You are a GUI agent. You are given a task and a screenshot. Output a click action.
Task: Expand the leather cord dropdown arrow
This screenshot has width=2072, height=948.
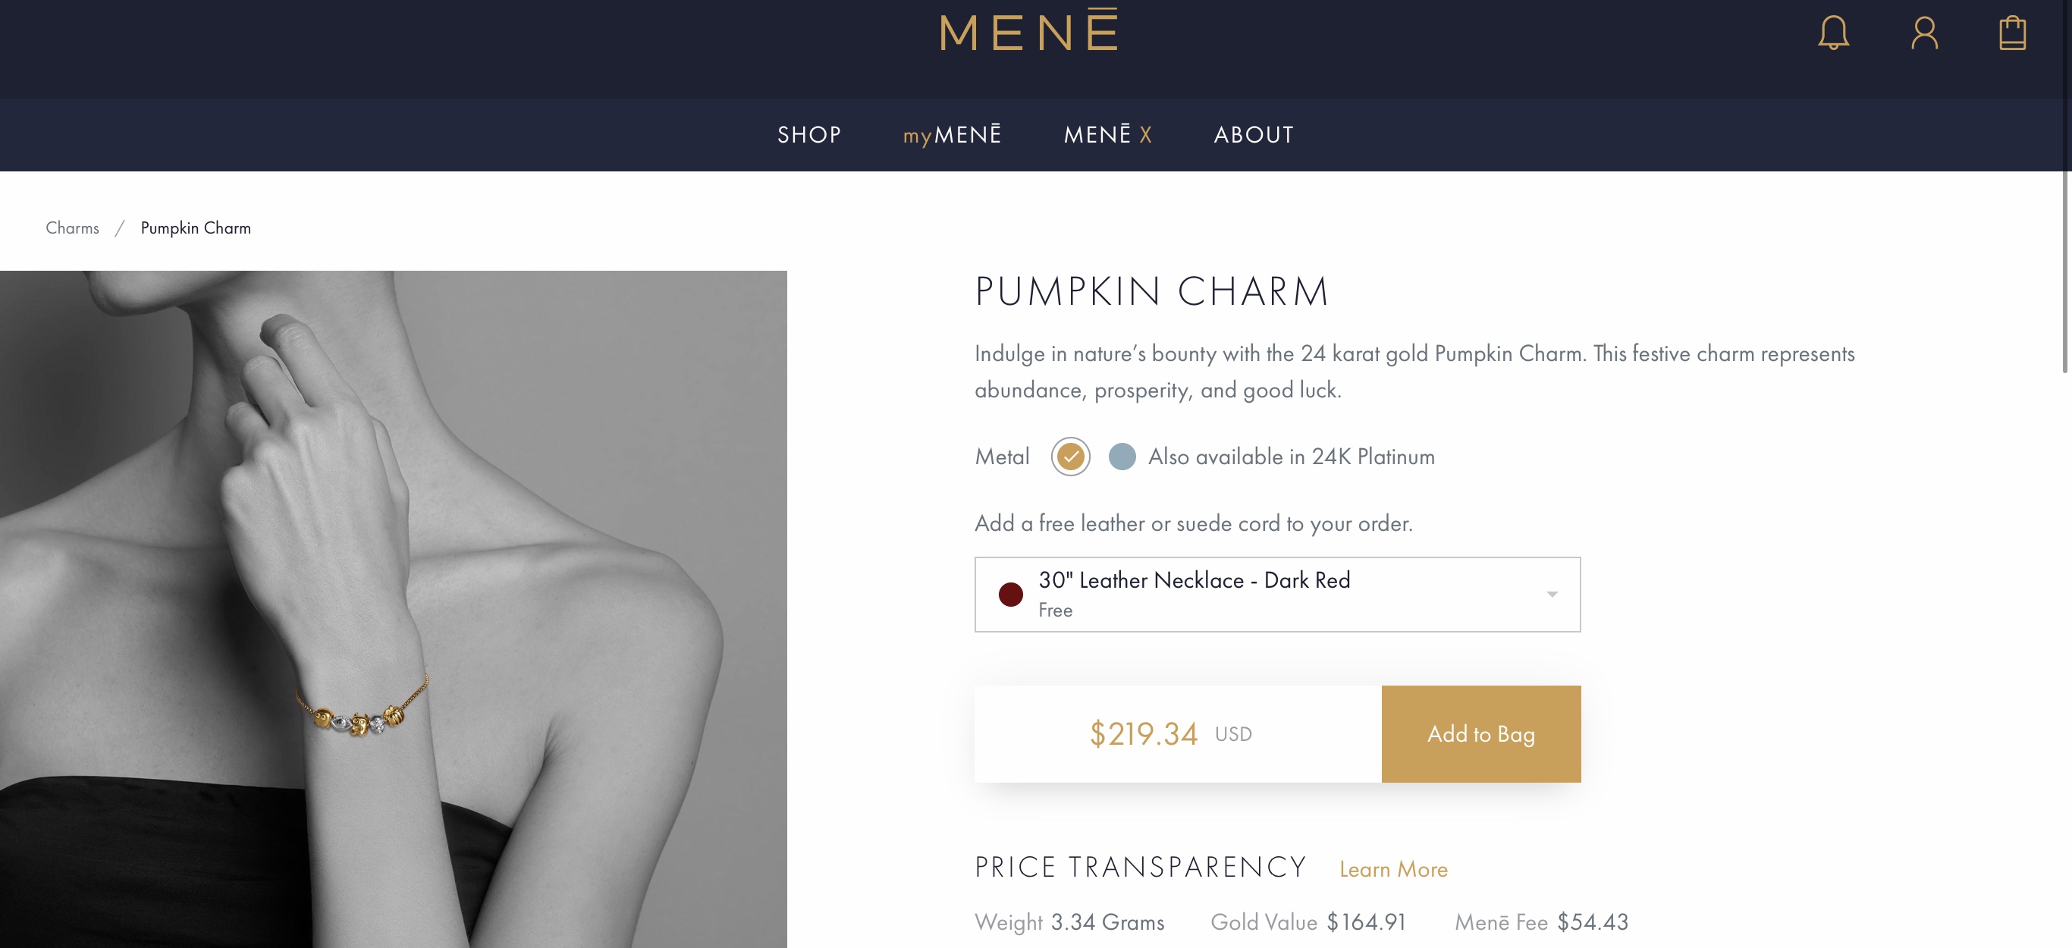point(1552,595)
